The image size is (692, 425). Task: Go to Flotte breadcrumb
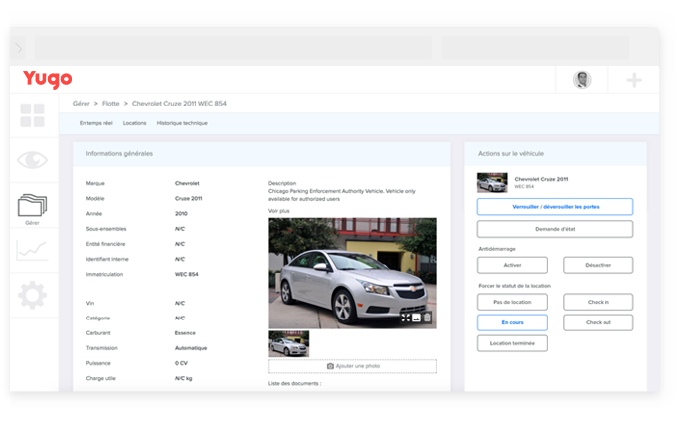point(110,104)
